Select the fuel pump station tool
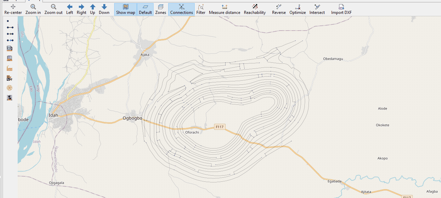Viewport: 441px width, 198px height. [x=10, y=48]
